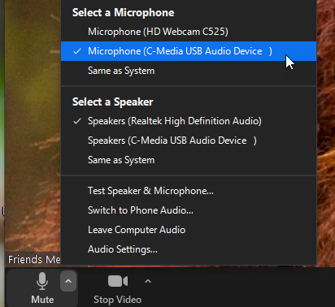Open Test Speaker & Microphone
The height and width of the screenshot is (307, 335).
pos(189,191)
